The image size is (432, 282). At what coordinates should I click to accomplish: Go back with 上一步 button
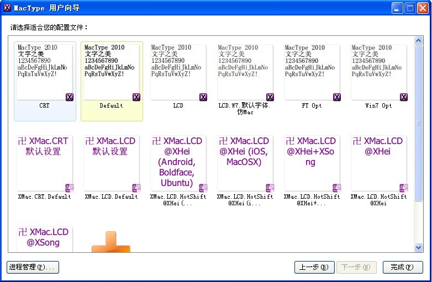(314, 267)
